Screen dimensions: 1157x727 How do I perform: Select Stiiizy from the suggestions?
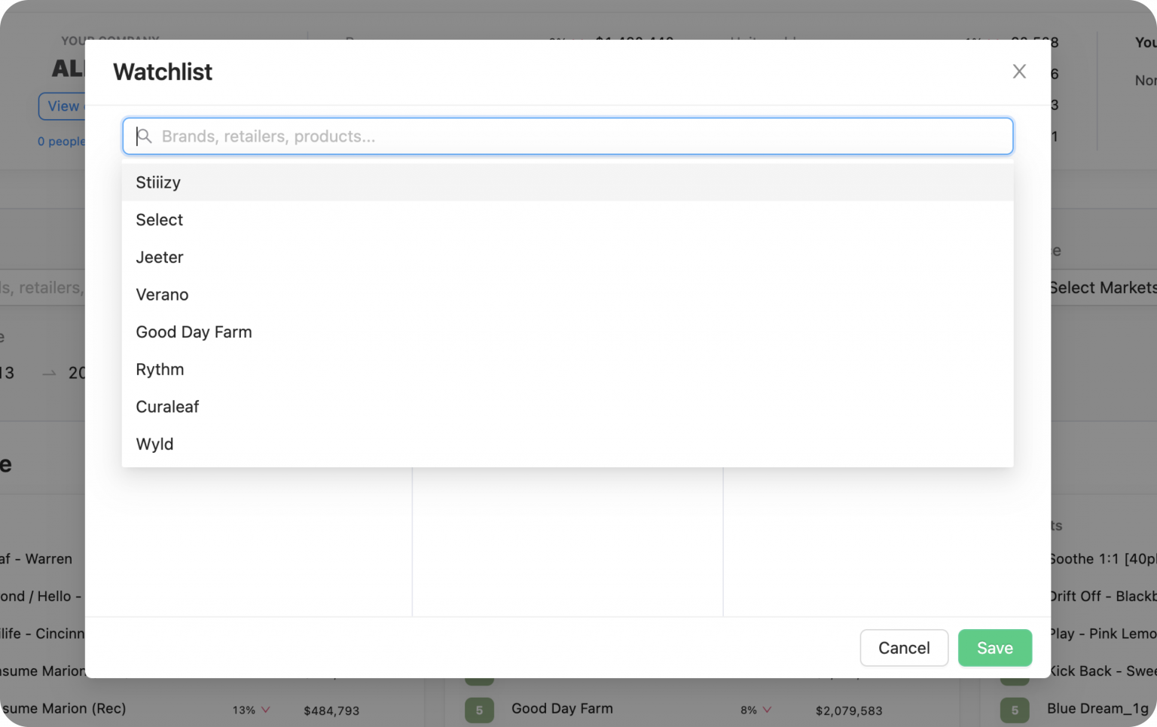567,182
